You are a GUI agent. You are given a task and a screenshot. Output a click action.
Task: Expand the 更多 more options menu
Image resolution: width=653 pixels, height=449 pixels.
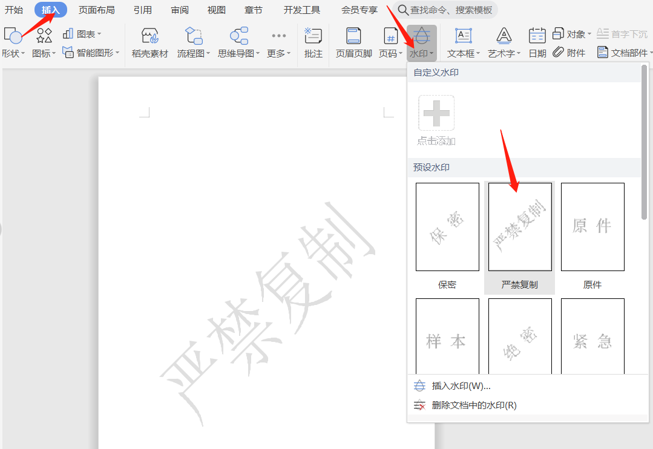pyautogui.click(x=278, y=53)
